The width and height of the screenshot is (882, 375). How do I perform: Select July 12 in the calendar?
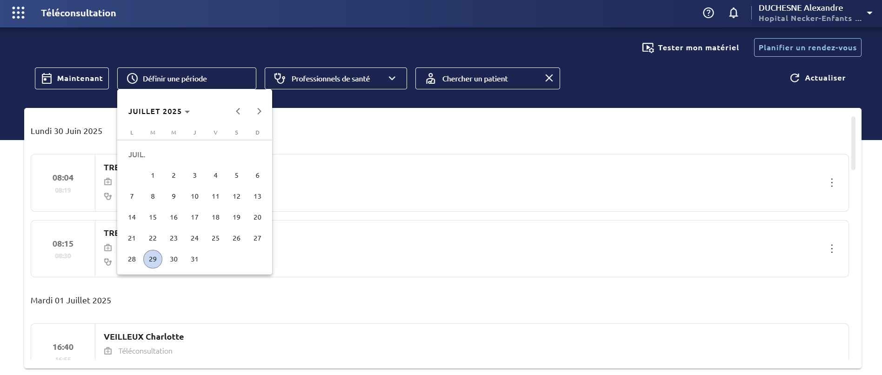click(236, 196)
